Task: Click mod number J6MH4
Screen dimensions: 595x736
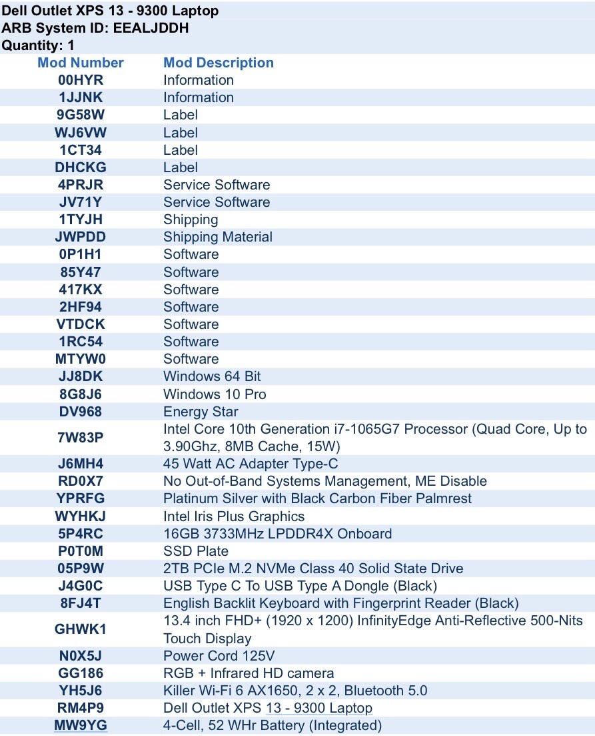Action: click(81, 463)
